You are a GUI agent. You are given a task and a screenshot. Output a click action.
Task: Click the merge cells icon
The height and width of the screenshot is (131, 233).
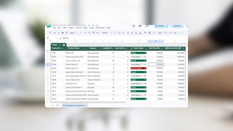tap(154, 33)
